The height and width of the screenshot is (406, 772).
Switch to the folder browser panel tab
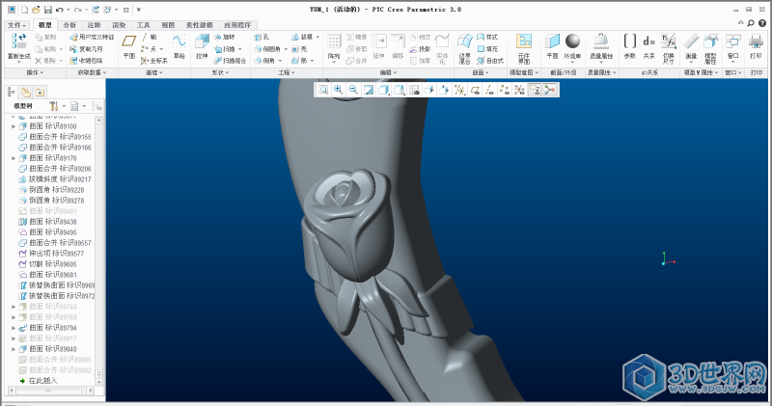coord(26,92)
